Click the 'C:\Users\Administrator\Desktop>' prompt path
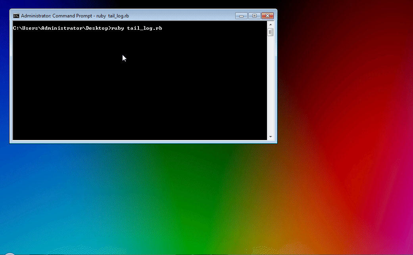This screenshot has width=413, height=255. coord(62,28)
